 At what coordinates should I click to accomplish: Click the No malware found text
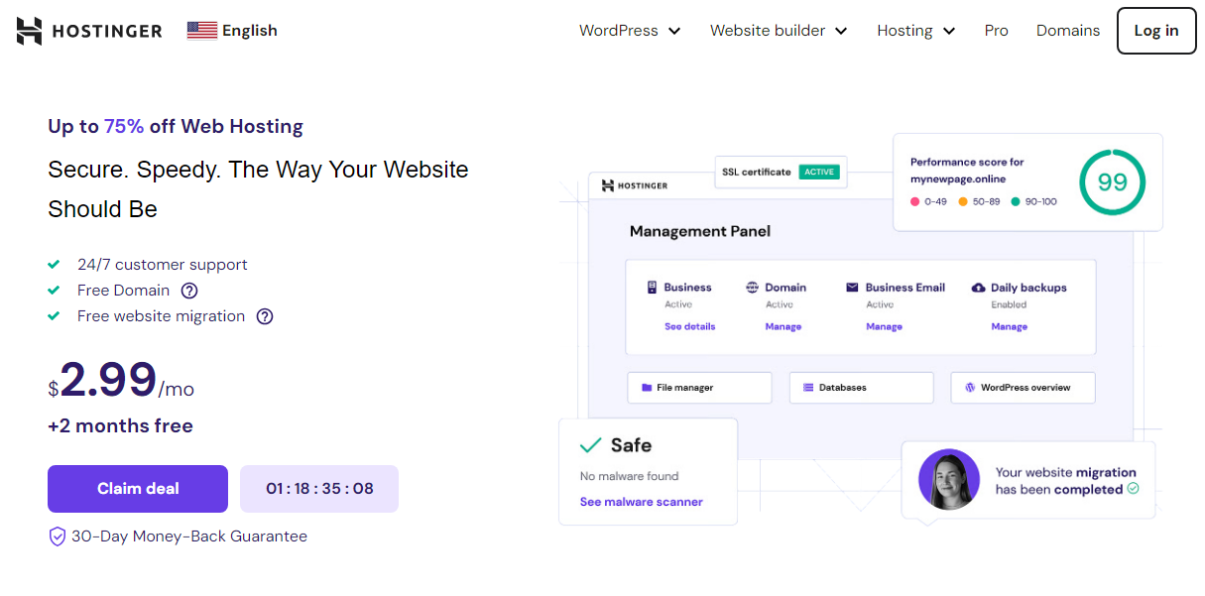pos(630,476)
